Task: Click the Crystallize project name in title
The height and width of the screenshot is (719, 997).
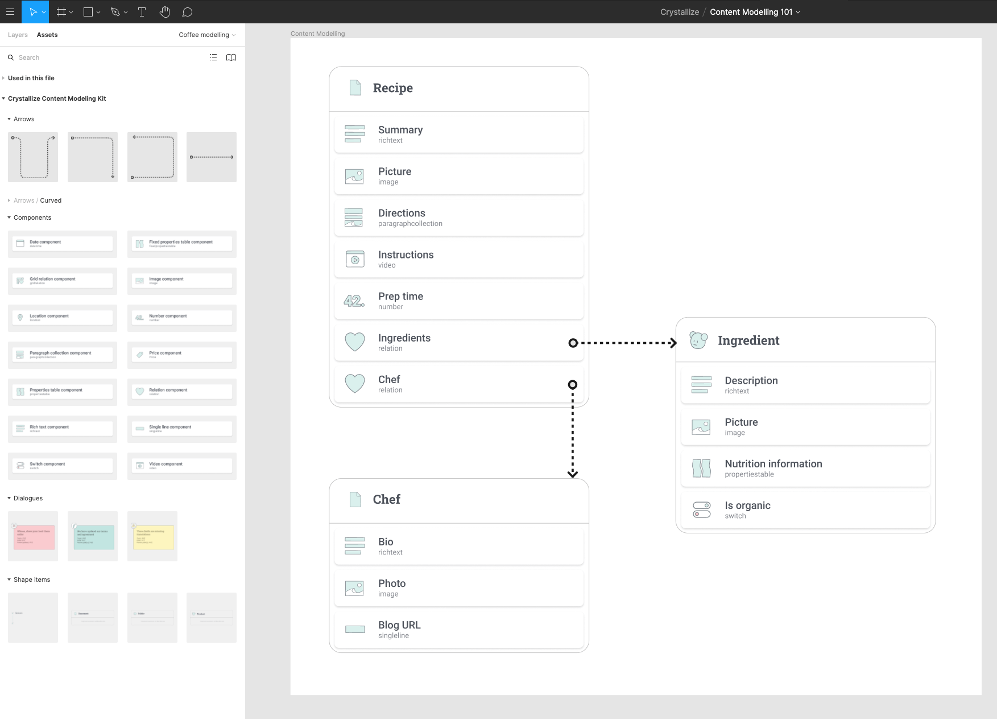Action: click(680, 12)
